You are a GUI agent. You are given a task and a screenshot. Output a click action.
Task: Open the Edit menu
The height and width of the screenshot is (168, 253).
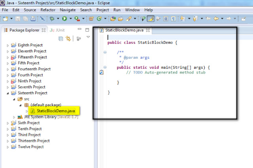coord(16,10)
